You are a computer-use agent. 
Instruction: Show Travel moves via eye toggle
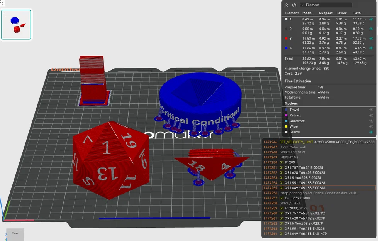coord(371,110)
